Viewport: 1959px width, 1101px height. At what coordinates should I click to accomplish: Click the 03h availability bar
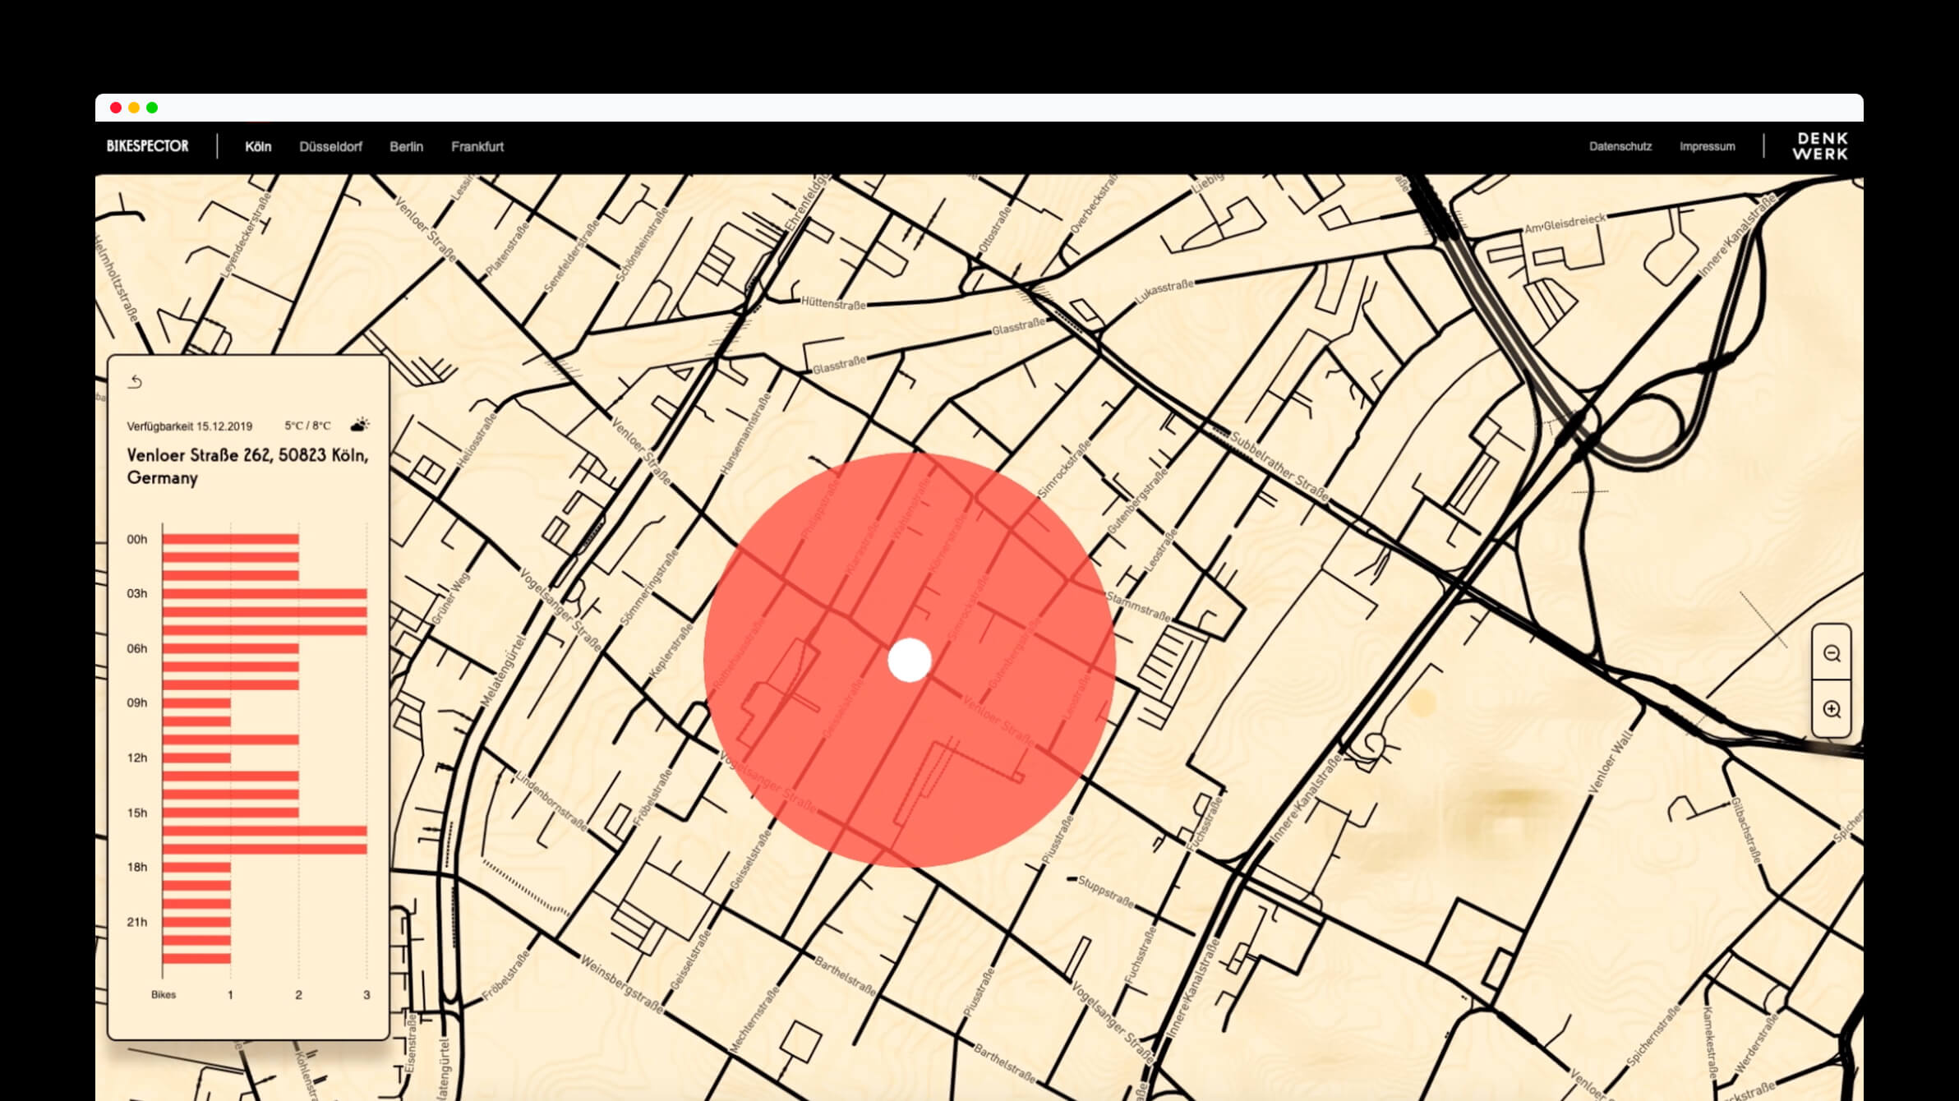coord(264,593)
